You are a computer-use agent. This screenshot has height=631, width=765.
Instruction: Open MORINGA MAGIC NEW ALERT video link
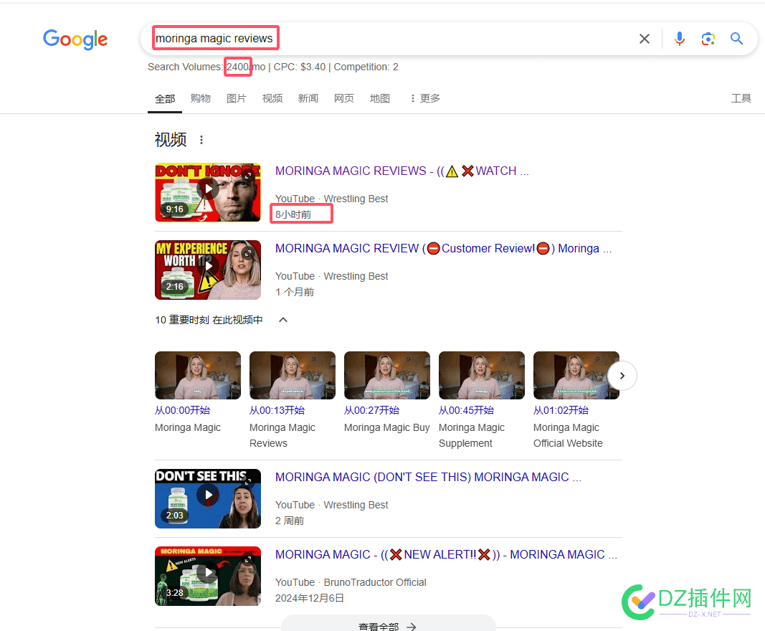click(446, 555)
